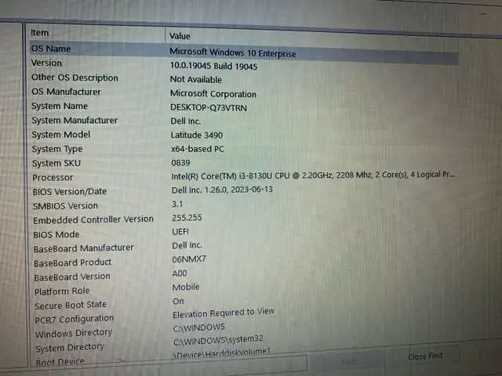Viewport: 502px width, 376px height.
Task: Click the 255.255 value
Action: pos(187,218)
